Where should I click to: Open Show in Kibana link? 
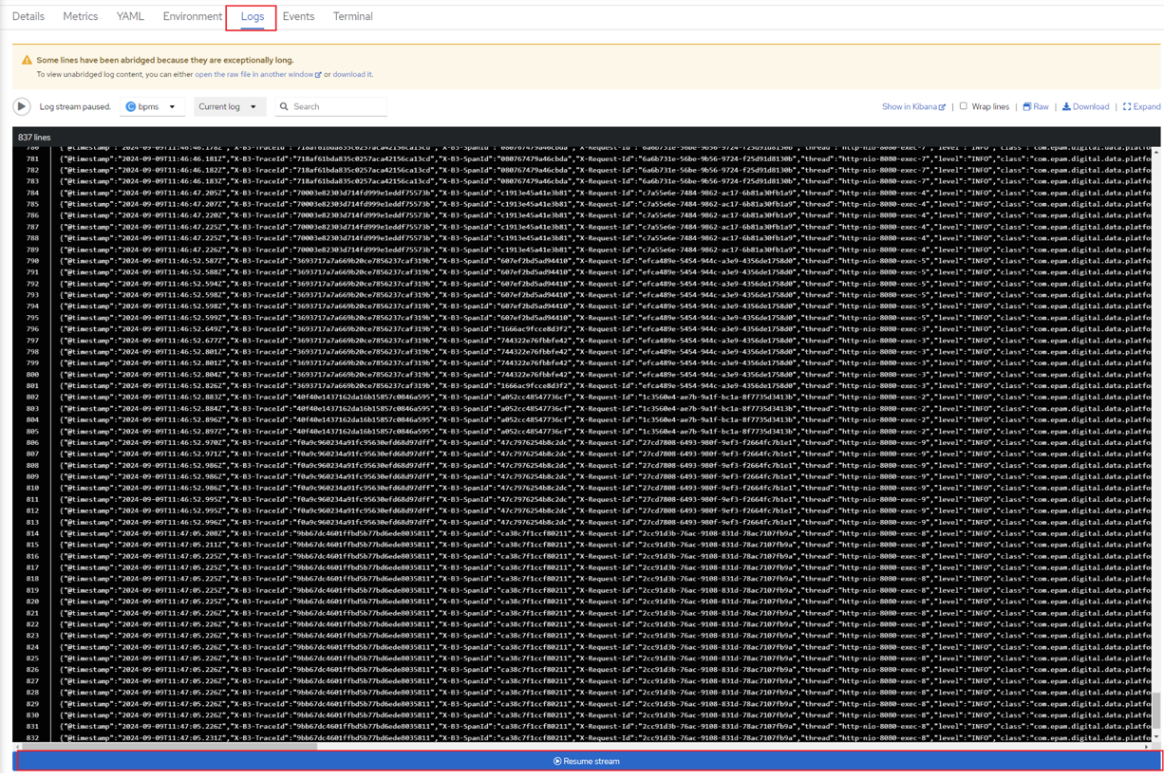913,107
